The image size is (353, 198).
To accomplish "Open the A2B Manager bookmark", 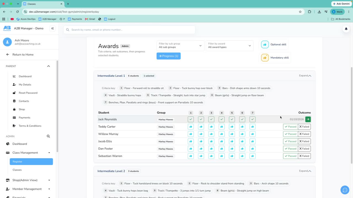I will pyautogui.click(x=47, y=19).
